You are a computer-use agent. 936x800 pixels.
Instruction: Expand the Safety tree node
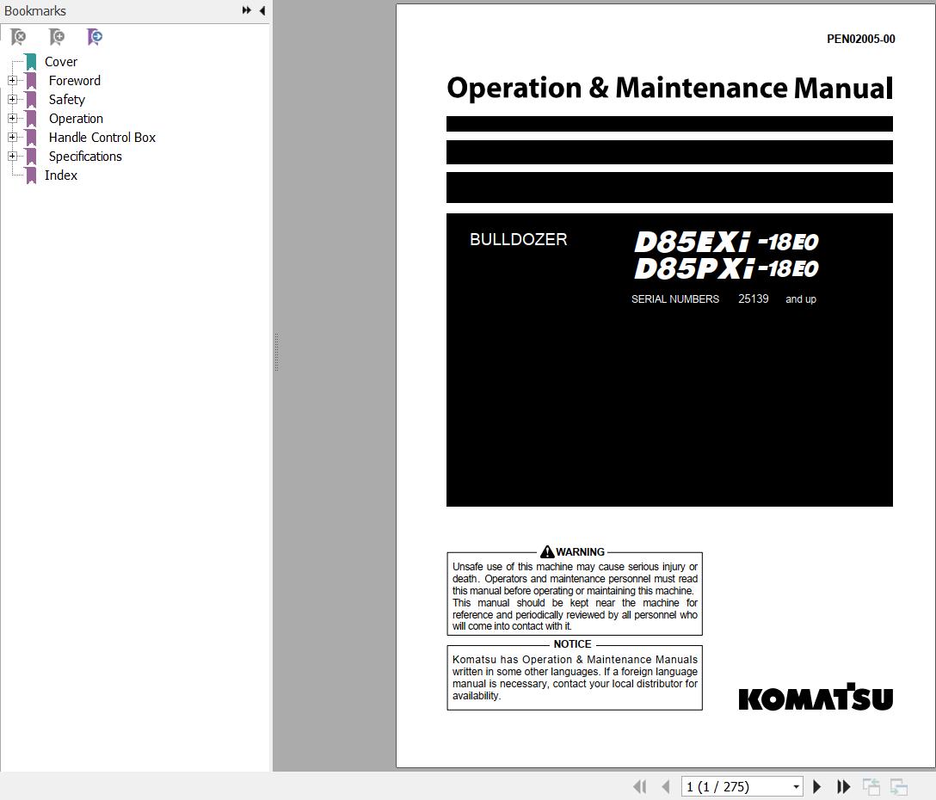12,99
